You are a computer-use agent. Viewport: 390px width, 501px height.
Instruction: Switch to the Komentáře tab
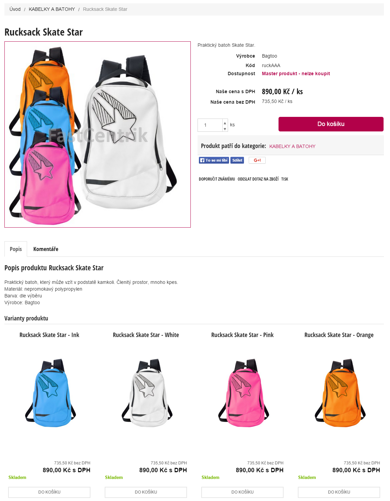tap(46, 249)
